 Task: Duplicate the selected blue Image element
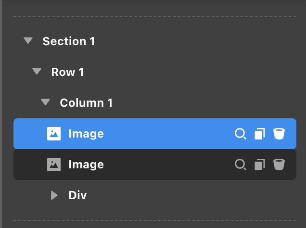pyautogui.click(x=260, y=134)
